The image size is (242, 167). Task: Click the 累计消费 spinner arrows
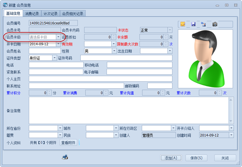pos(106,93)
